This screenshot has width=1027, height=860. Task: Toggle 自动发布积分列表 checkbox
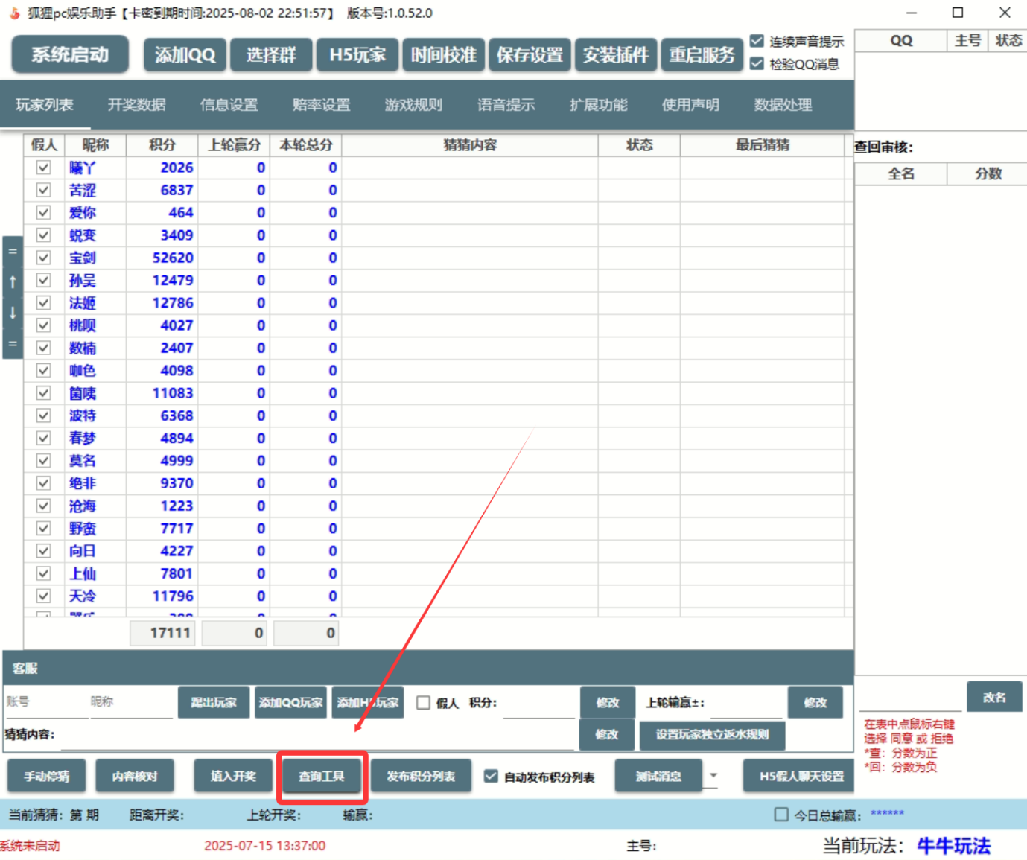[x=491, y=776]
